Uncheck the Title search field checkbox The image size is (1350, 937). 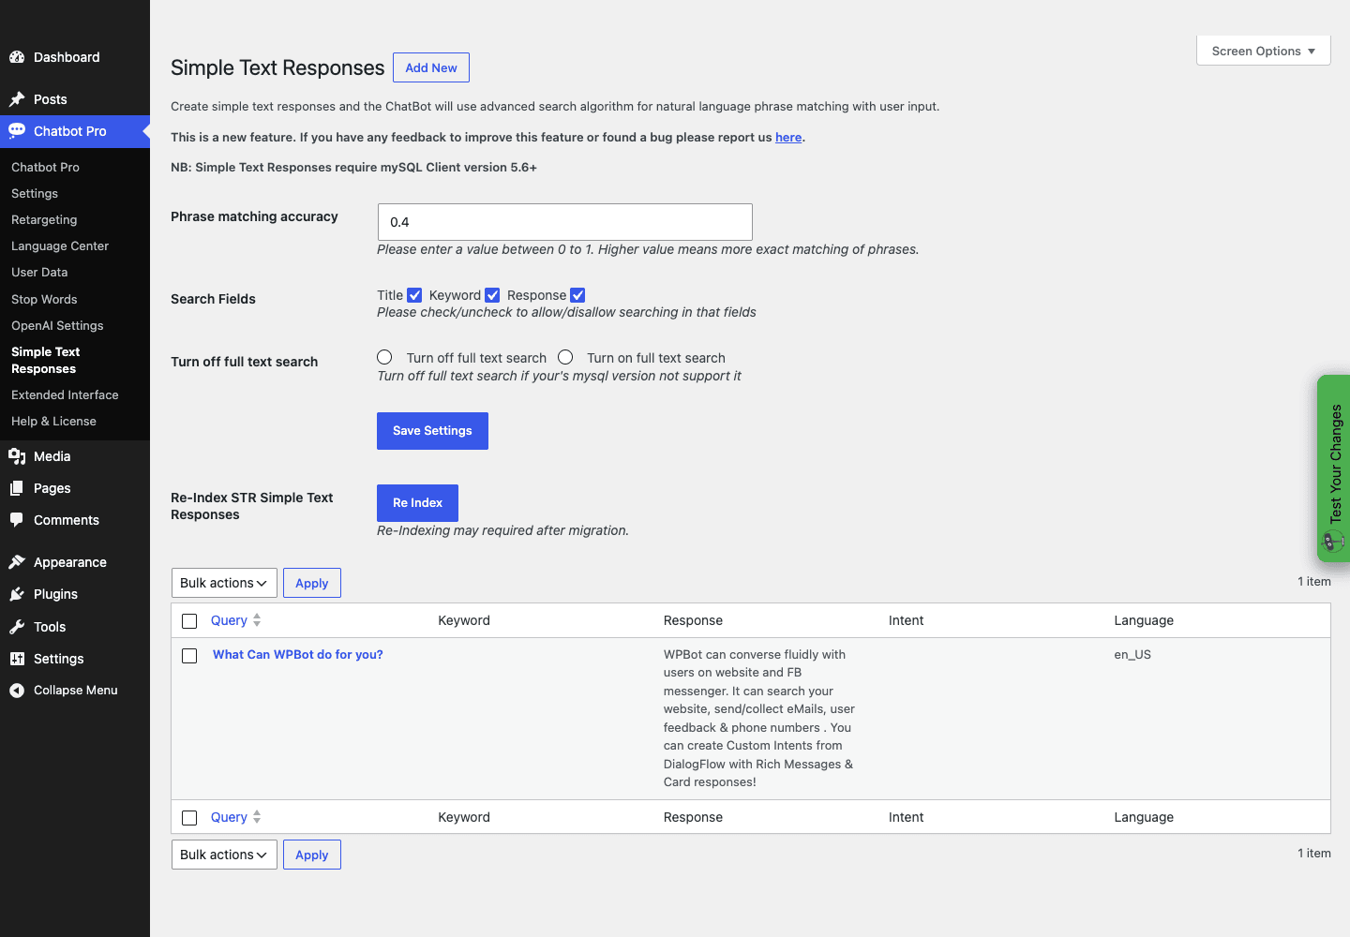(414, 295)
